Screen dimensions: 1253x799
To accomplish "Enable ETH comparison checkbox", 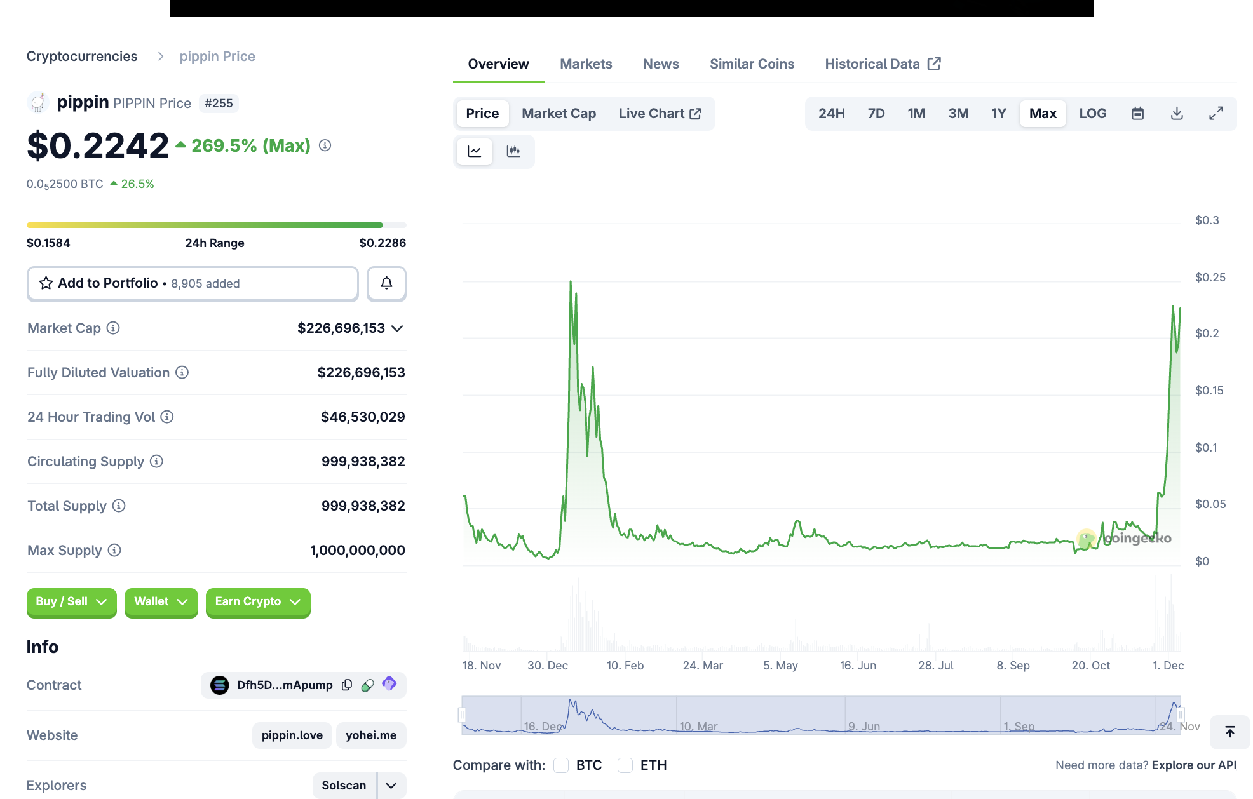I will point(625,765).
